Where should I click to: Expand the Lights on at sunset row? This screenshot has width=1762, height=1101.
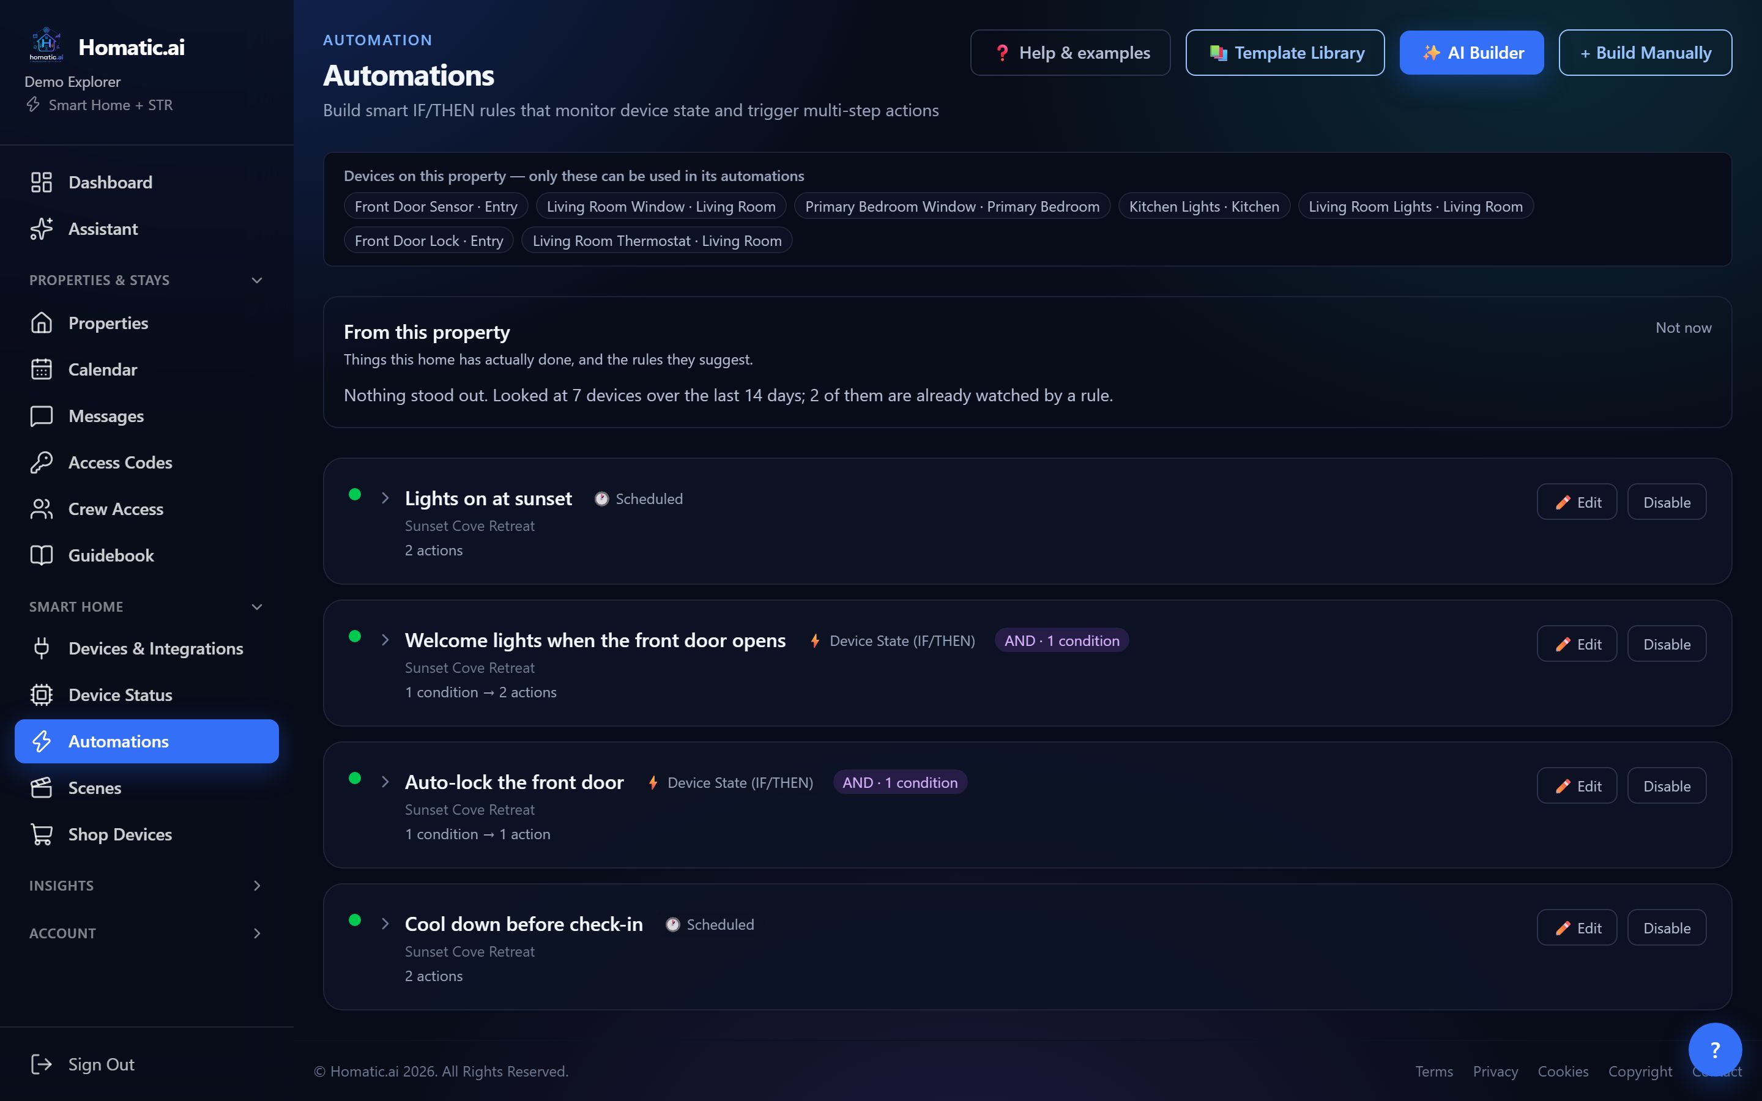(x=385, y=498)
